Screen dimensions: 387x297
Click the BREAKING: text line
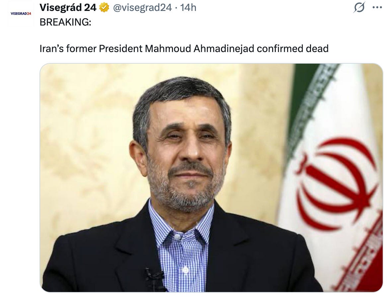coord(65,22)
